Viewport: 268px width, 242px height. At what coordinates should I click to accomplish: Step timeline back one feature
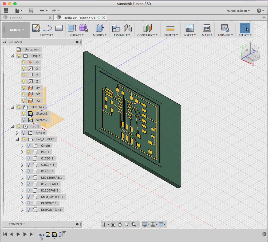coord(12,234)
